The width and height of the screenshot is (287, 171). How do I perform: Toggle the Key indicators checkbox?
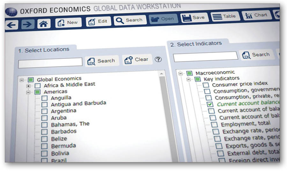pyautogui.click(x=197, y=79)
